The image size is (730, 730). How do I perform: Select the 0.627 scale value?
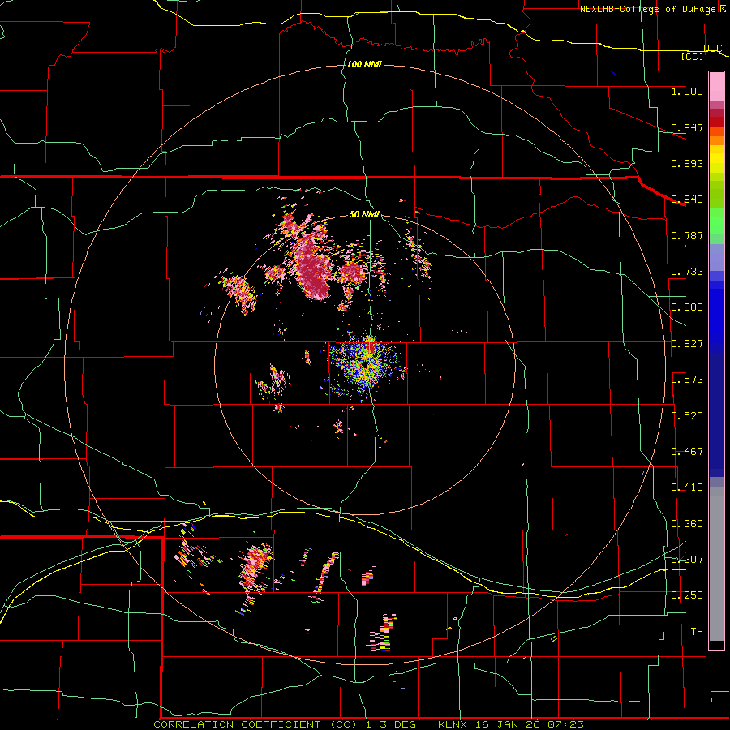click(x=687, y=344)
